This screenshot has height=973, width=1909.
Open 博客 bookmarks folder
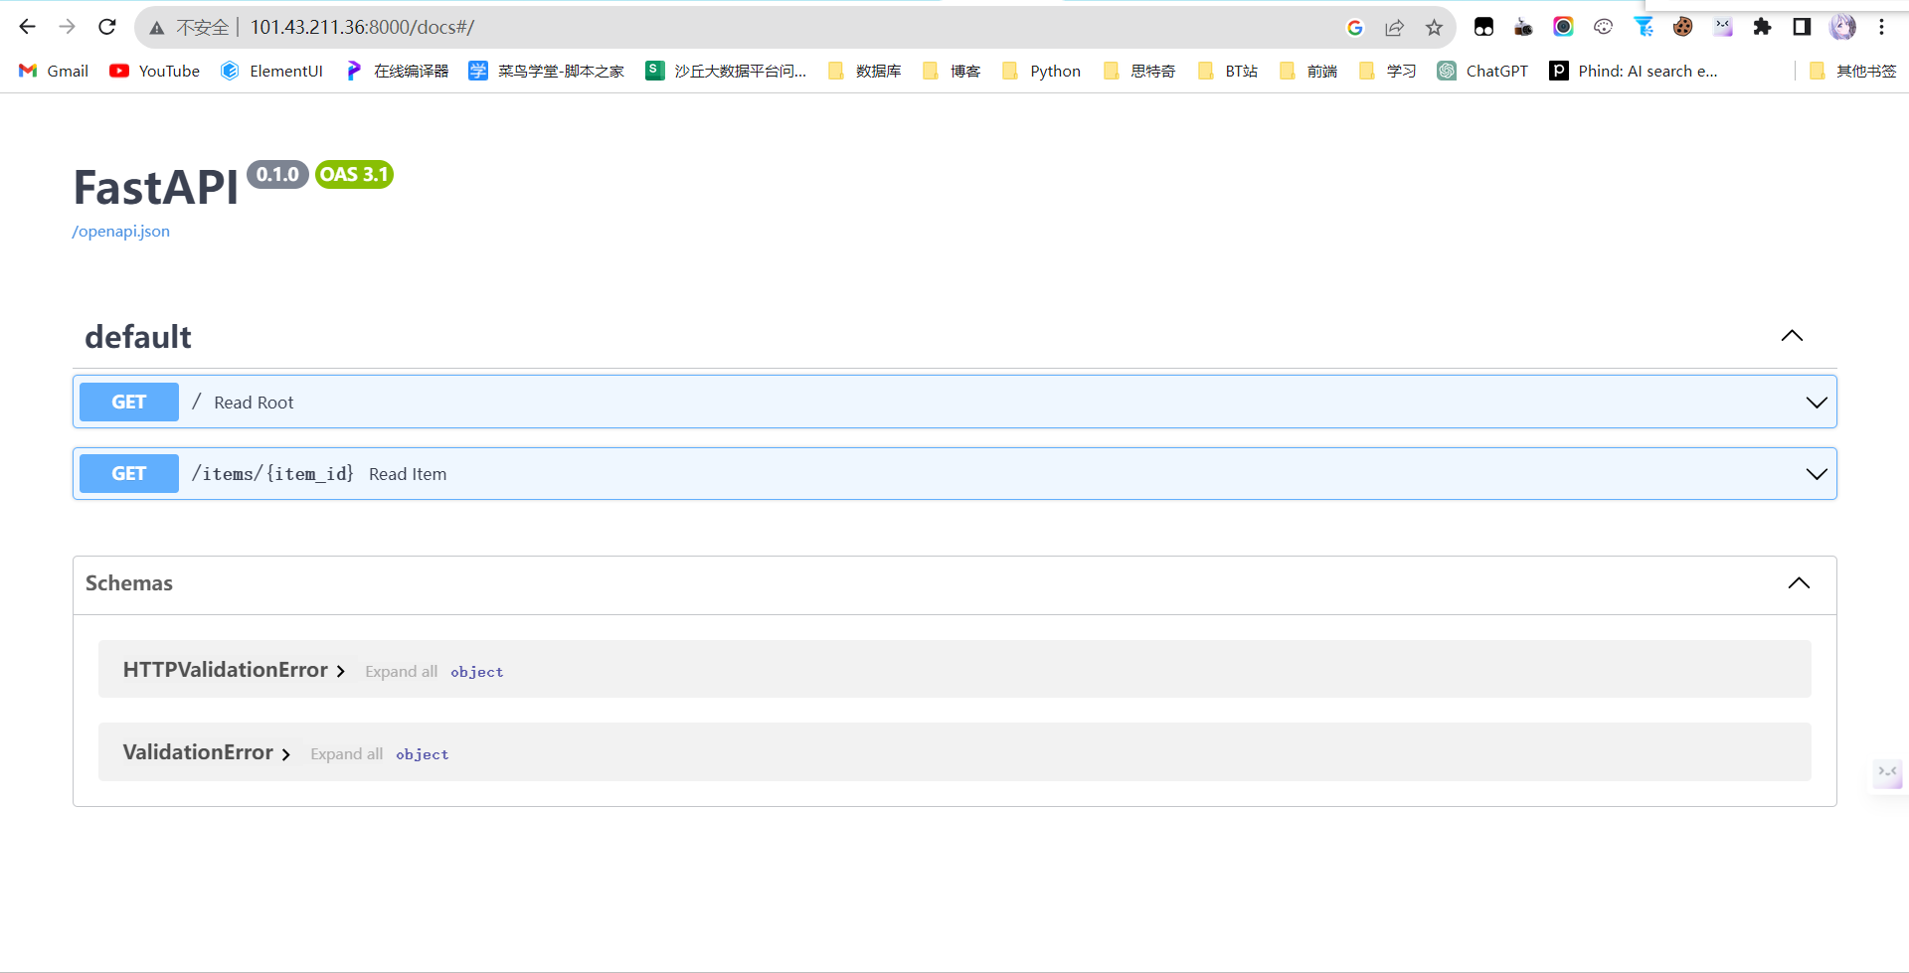[952, 71]
